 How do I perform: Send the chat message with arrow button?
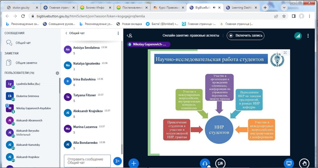pos(117,161)
